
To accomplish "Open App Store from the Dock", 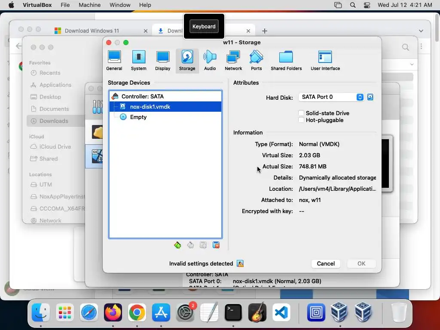I will (x=161, y=312).
